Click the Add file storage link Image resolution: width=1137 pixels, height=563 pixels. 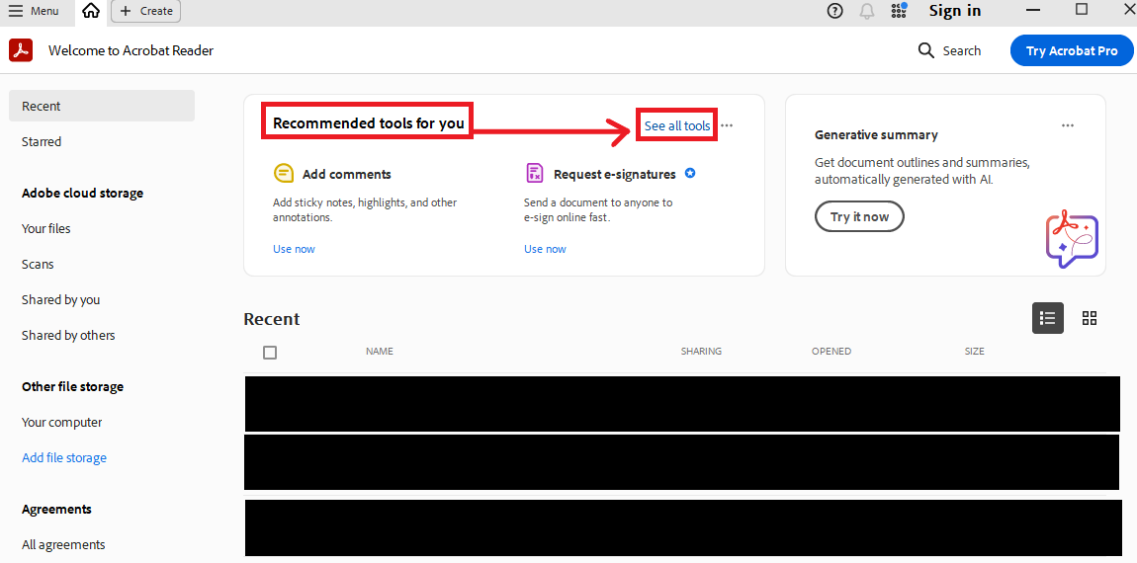tap(64, 457)
